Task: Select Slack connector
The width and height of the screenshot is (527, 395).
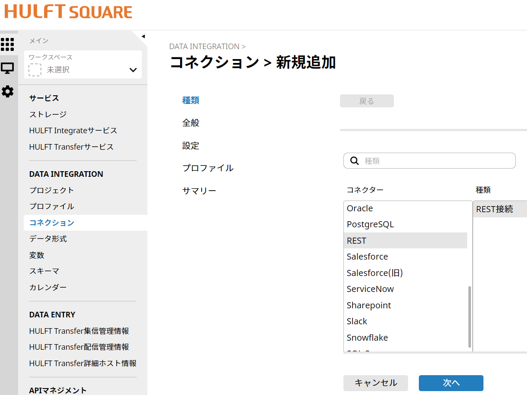Action: tap(405, 321)
